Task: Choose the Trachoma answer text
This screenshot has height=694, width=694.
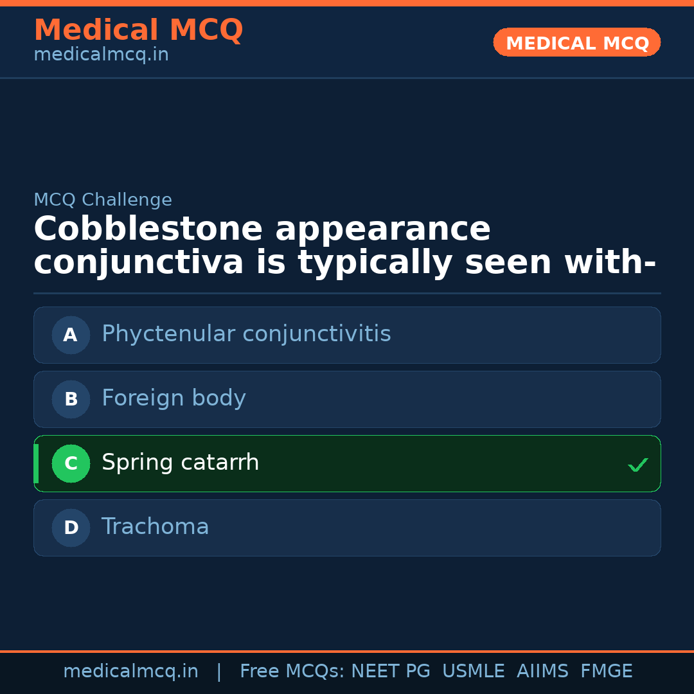Action: [x=155, y=527]
